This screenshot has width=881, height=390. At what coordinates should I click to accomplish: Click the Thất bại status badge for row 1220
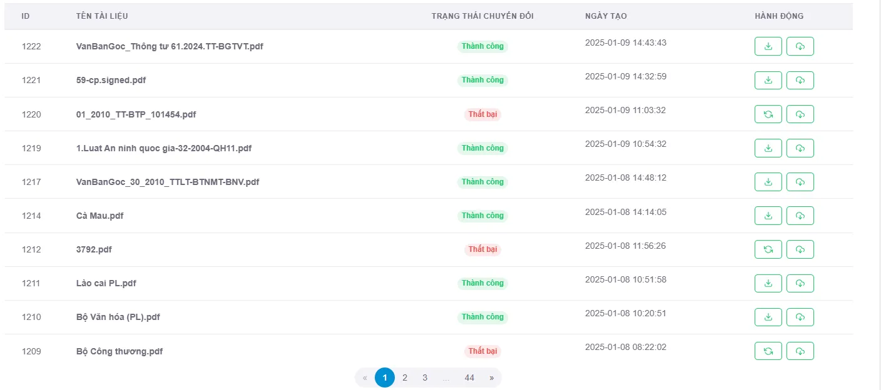click(x=482, y=114)
